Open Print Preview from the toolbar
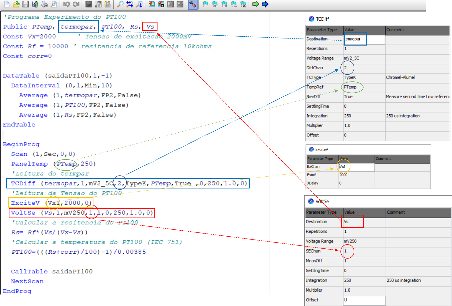Image resolution: width=452 pixels, height=306 pixels. click(54, 4)
